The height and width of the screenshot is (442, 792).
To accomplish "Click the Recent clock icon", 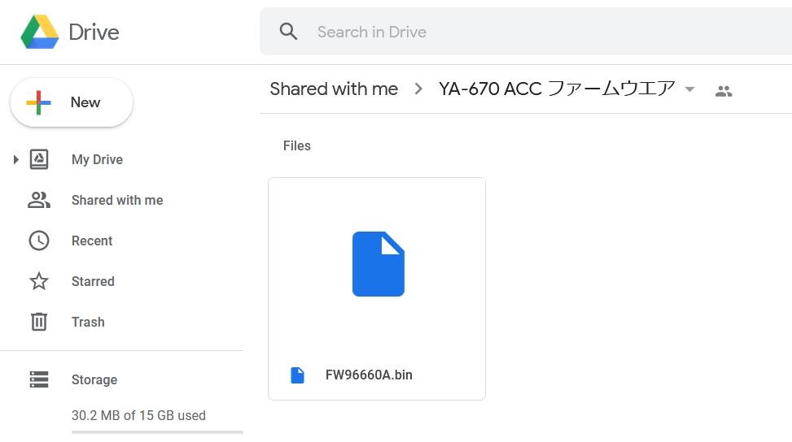I will [x=39, y=241].
